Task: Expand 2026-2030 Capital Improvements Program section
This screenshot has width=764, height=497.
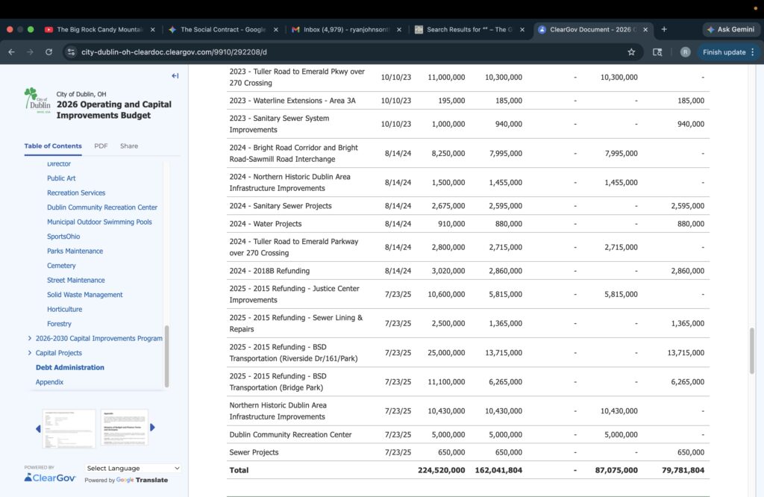Action: 30,339
